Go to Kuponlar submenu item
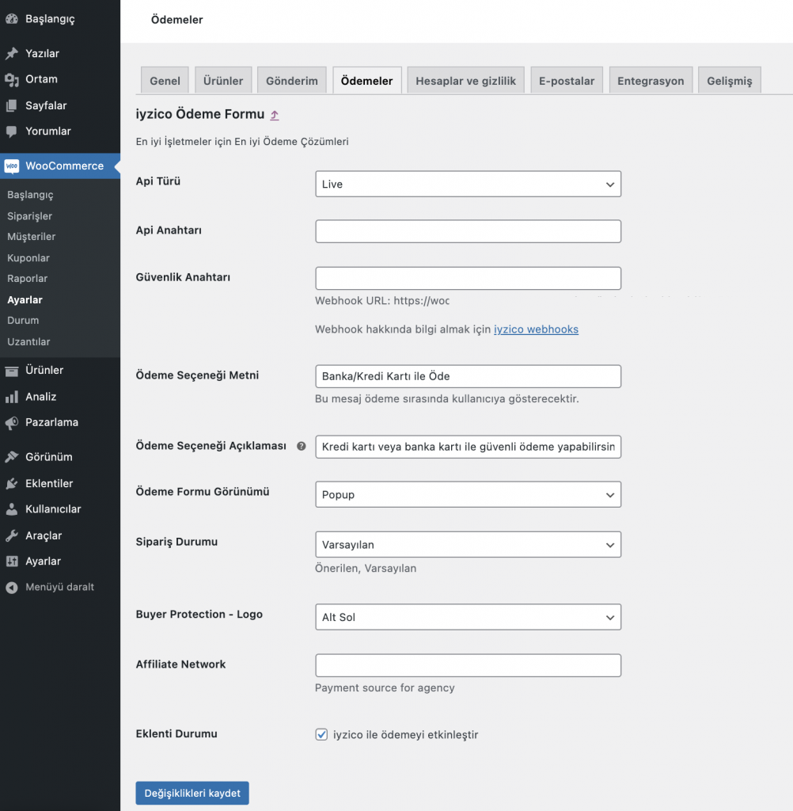 click(x=28, y=258)
